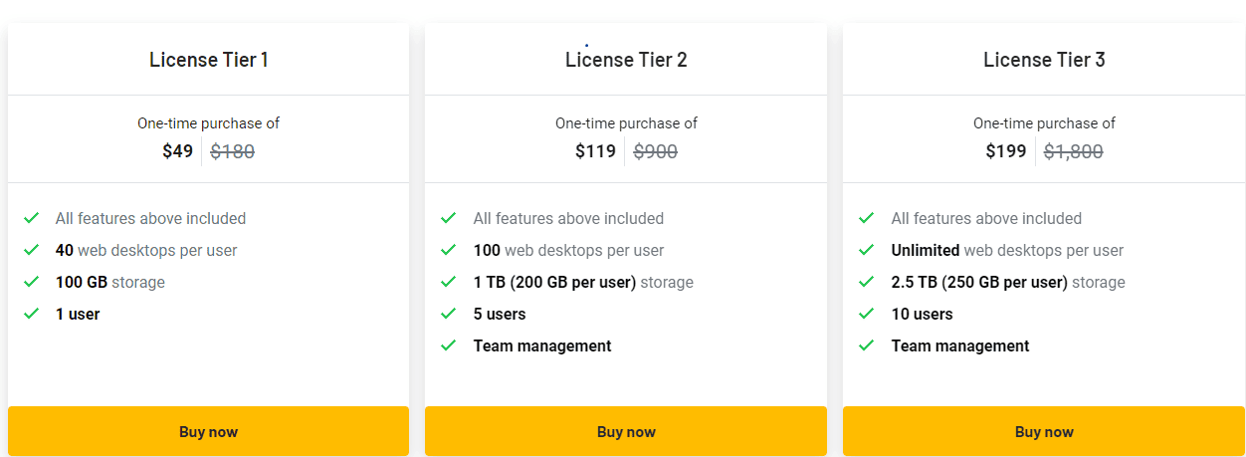This screenshot has width=1246, height=457.
Task: Click '40 web desktops per user' text
Action: click(146, 251)
